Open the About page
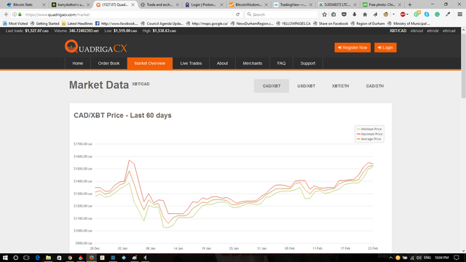The height and width of the screenshot is (262, 466). coord(222,63)
